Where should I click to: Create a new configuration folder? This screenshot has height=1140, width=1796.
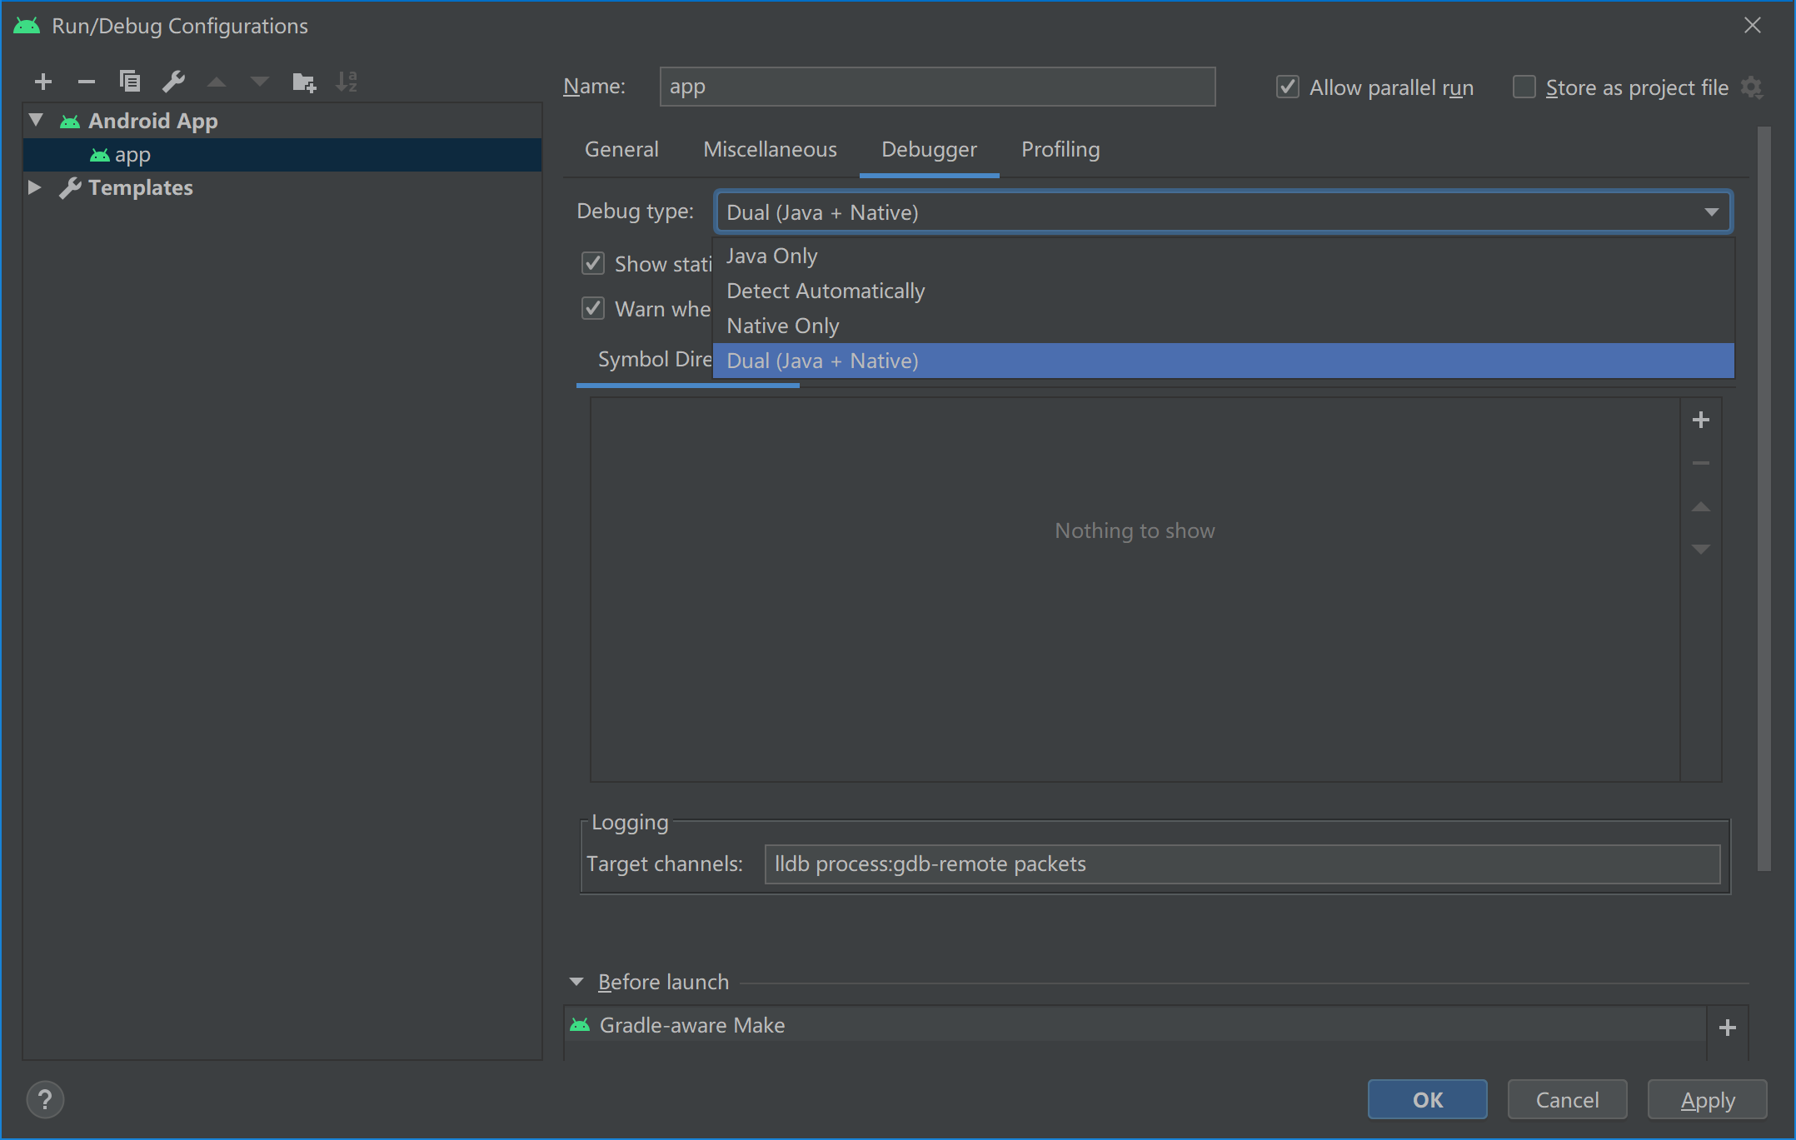click(x=304, y=82)
